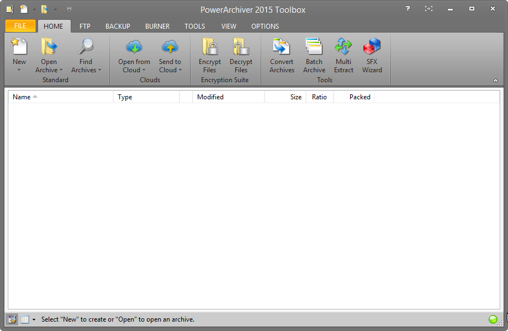This screenshot has width=508, height=331.
Task: Switch to the BACKUP tab
Action: pyautogui.click(x=118, y=26)
